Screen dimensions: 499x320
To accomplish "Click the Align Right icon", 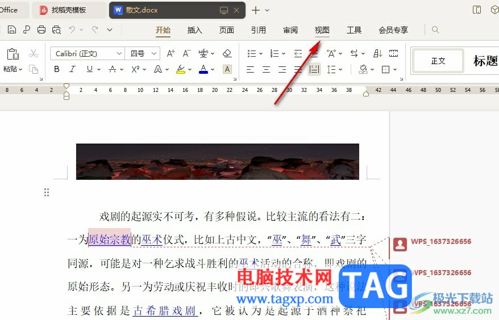I will (x=282, y=69).
